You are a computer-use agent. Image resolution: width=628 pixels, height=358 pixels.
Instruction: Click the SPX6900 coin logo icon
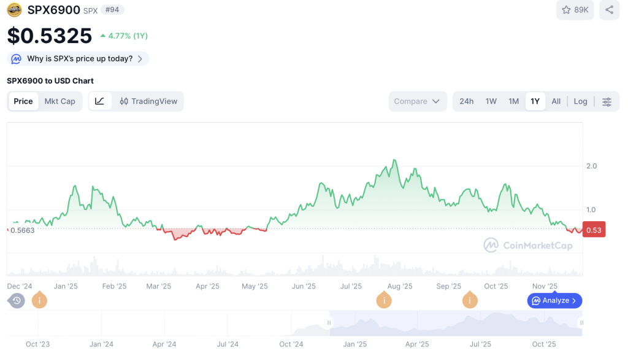click(14, 10)
